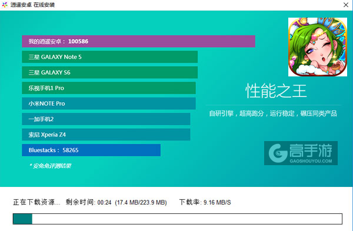Screen dimensions: 353x231
Task: Select the 小米NOTE Pro bar
Action: pyautogui.click(x=109, y=103)
